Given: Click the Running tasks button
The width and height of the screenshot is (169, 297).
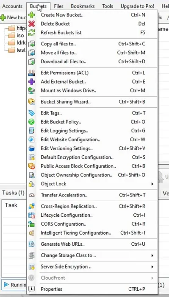Looking at the screenshot, I should tap(14, 285).
